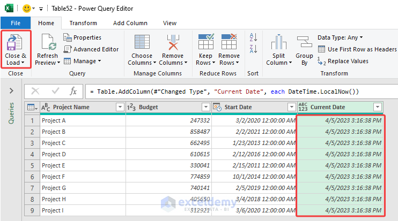Click the Split Column icon
Screen dimensions: 398x221
pyautogui.click(x=279, y=42)
